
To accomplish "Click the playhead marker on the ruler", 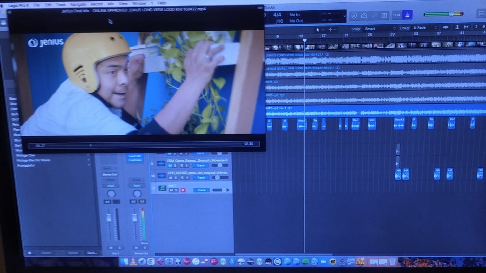I will pyautogui.click(x=305, y=40).
